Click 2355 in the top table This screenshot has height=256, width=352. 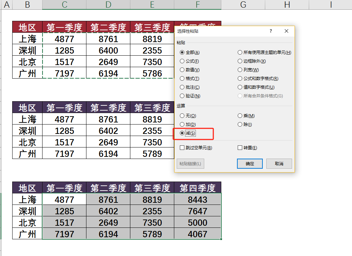[152, 50]
